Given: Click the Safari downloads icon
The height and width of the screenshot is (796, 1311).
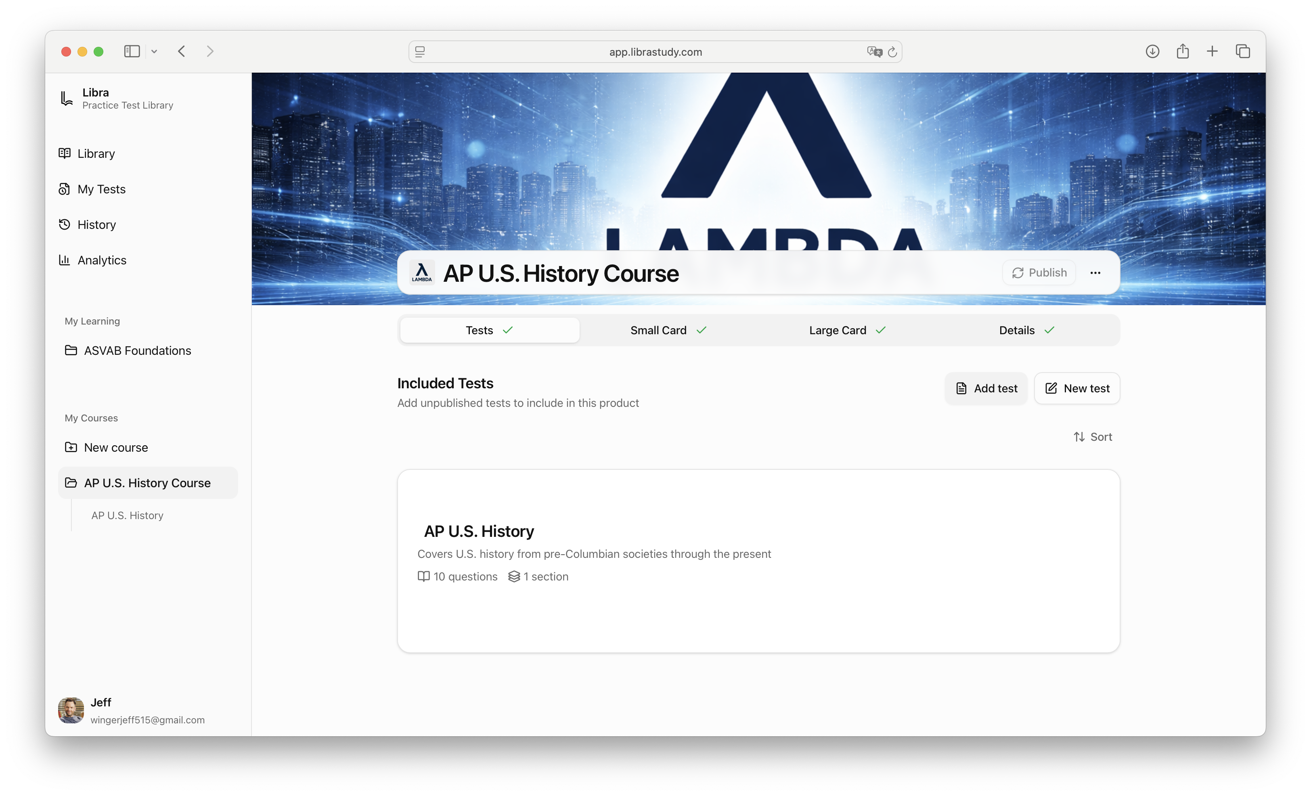Looking at the screenshot, I should (1152, 52).
